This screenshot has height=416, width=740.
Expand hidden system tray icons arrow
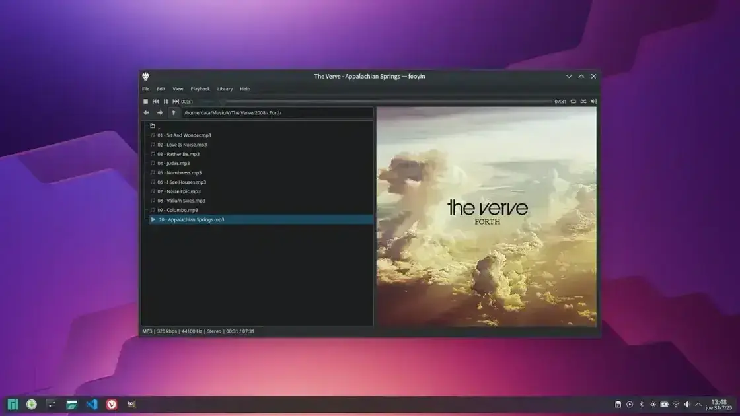698,404
